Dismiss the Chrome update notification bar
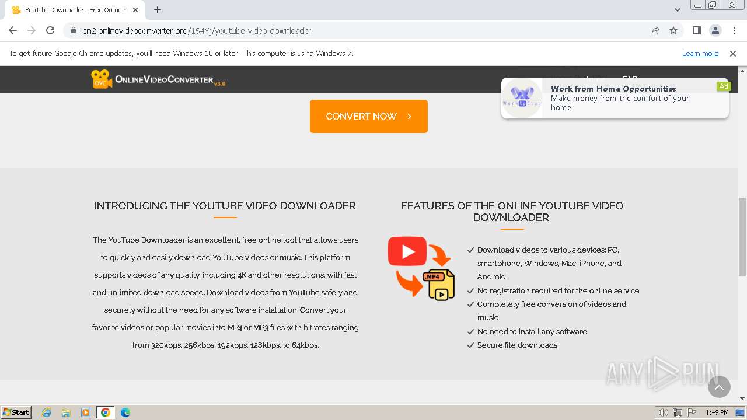 733,54
